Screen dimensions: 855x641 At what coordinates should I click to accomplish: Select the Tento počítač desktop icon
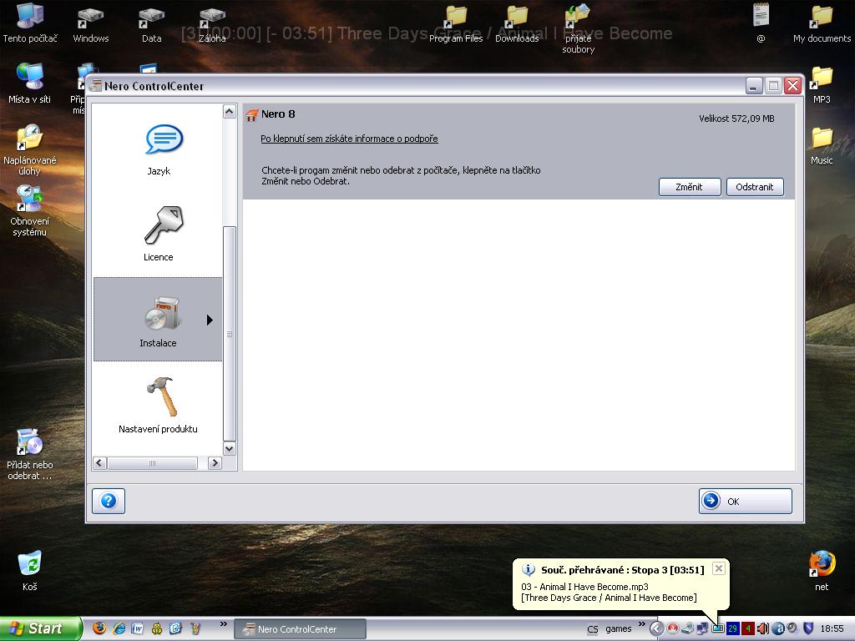(30, 23)
